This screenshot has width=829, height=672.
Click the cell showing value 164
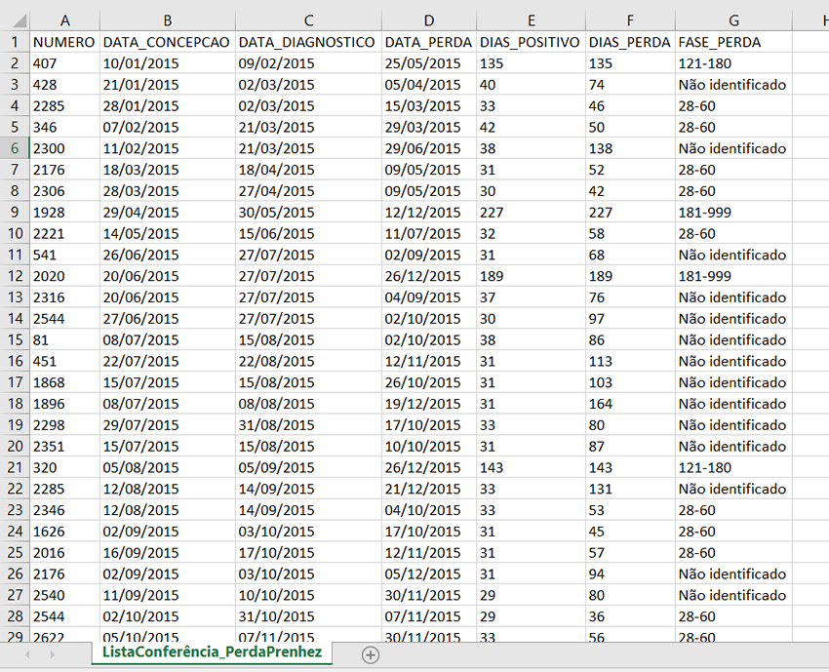(630, 404)
